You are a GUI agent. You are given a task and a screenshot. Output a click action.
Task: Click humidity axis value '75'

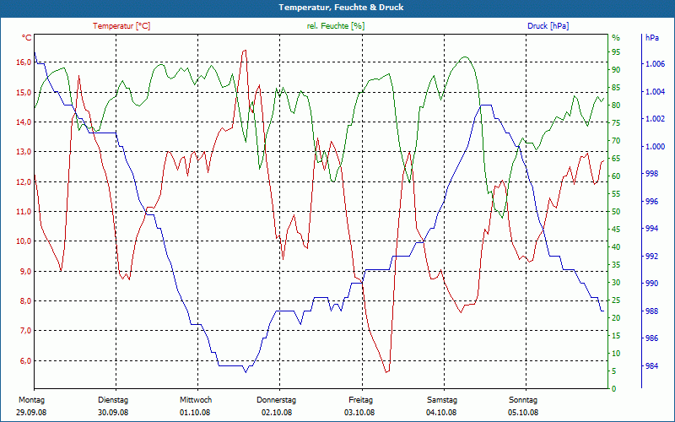coord(617,123)
